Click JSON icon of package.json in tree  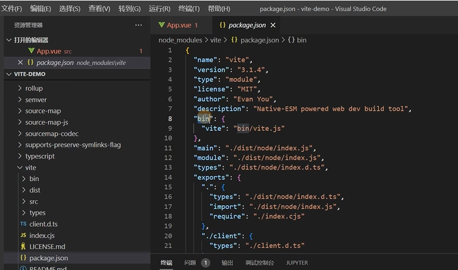pos(23,258)
